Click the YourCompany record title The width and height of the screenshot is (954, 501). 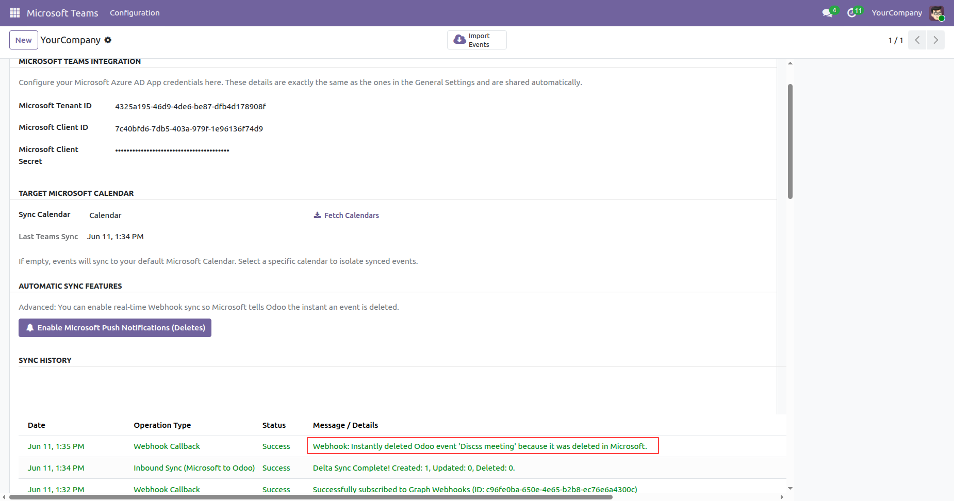[x=71, y=40]
